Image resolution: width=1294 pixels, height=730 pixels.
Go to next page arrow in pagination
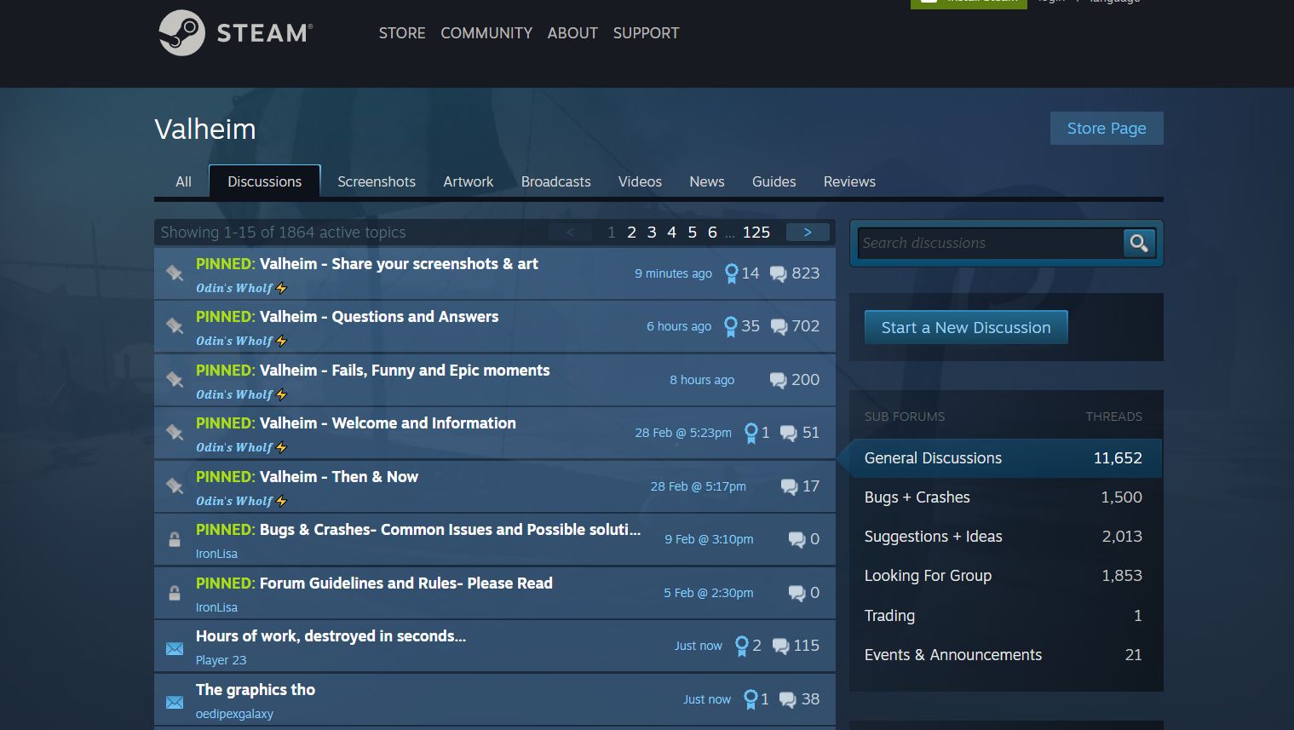pyautogui.click(x=808, y=232)
